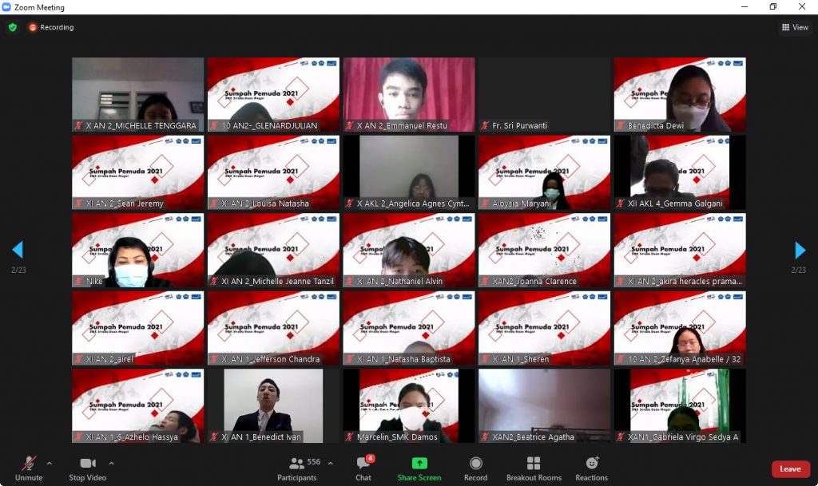The image size is (818, 486).
Task: Toggle Stop Video camera button
Action: pyautogui.click(x=88, y=464)
